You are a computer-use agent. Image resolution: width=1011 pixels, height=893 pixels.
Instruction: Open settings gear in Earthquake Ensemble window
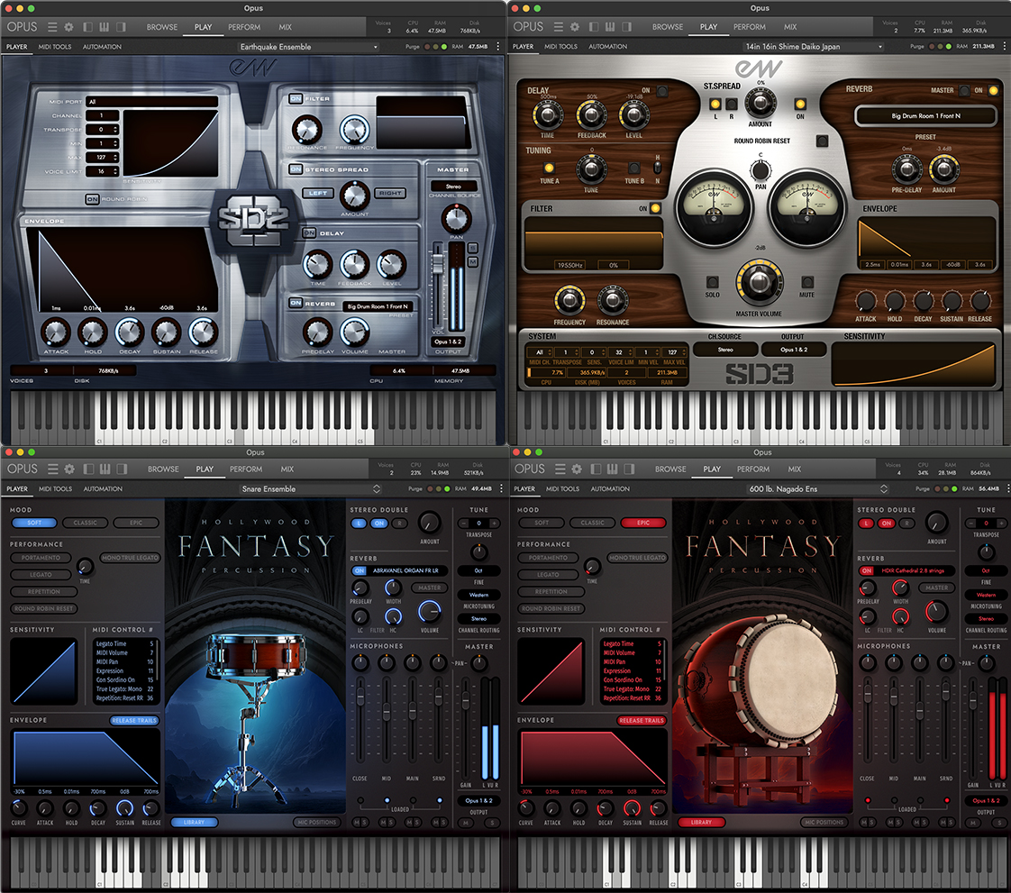point(69,27)
